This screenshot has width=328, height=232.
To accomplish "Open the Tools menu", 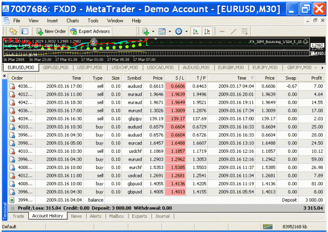I will pyautogui.click(x=93, y=20).
